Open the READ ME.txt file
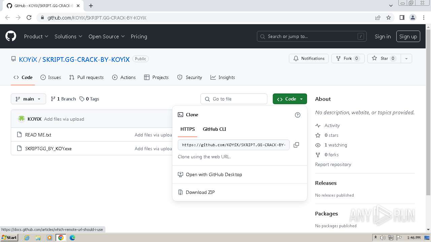 38,135
